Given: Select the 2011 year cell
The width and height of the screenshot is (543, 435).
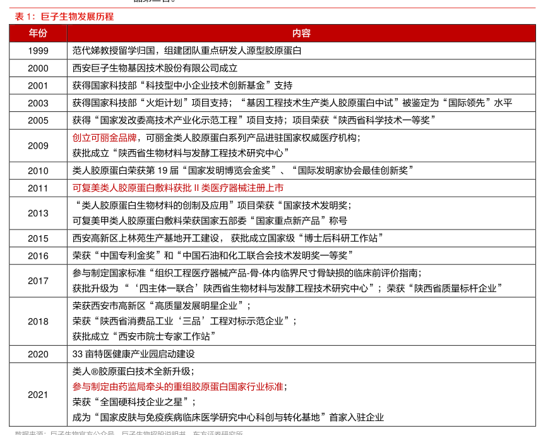Looking at the screenshot, I should point(38,188).
